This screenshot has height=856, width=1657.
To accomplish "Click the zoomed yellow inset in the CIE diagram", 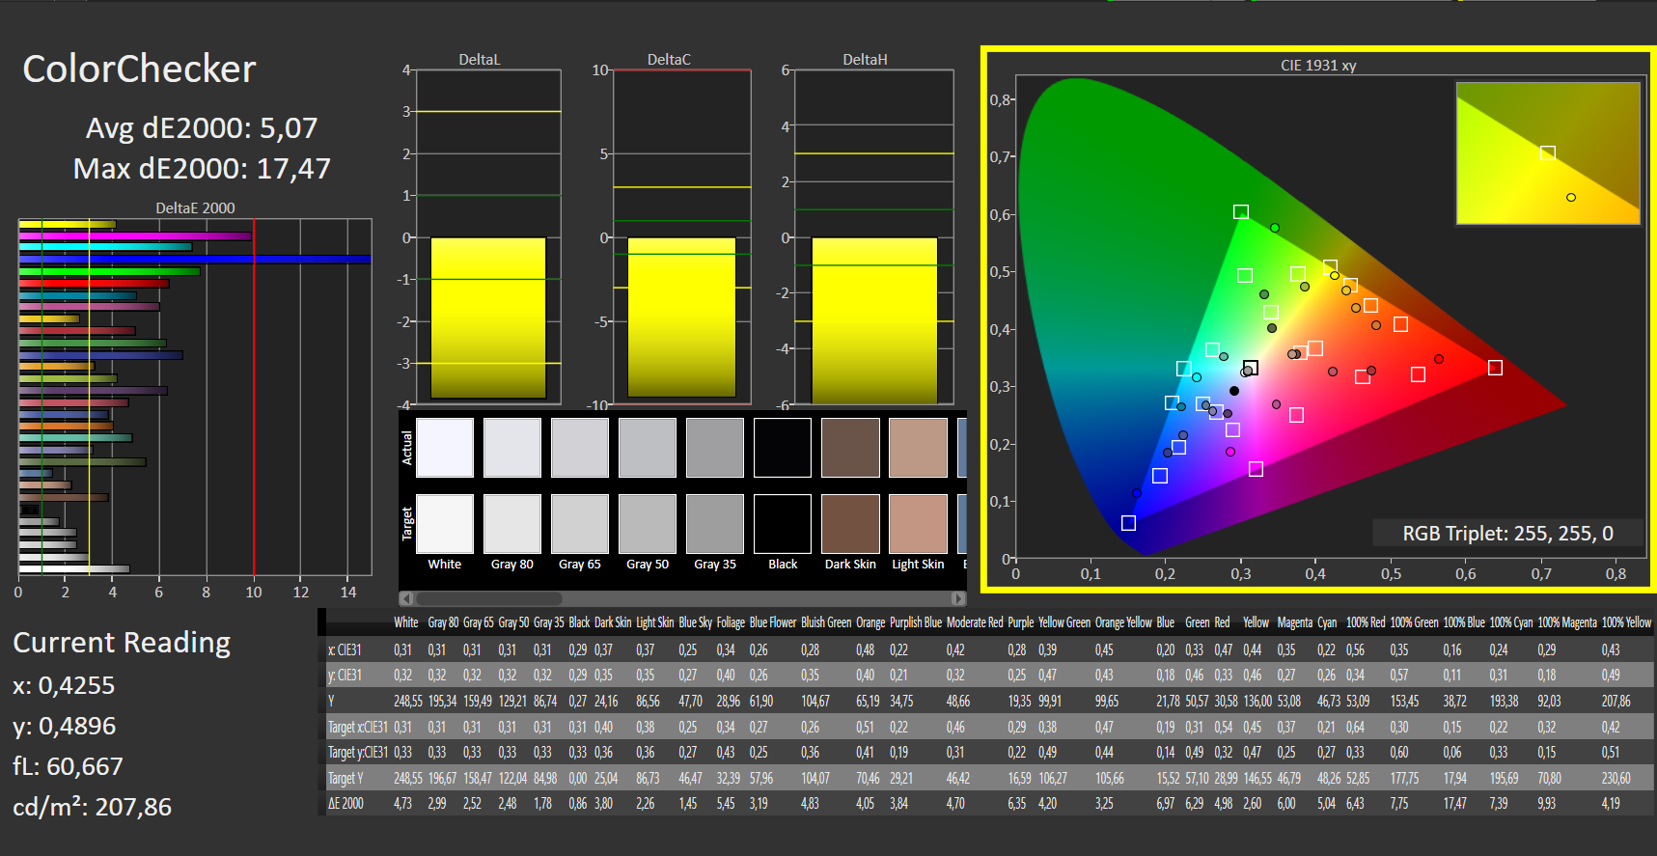I will pos(1548,153).
